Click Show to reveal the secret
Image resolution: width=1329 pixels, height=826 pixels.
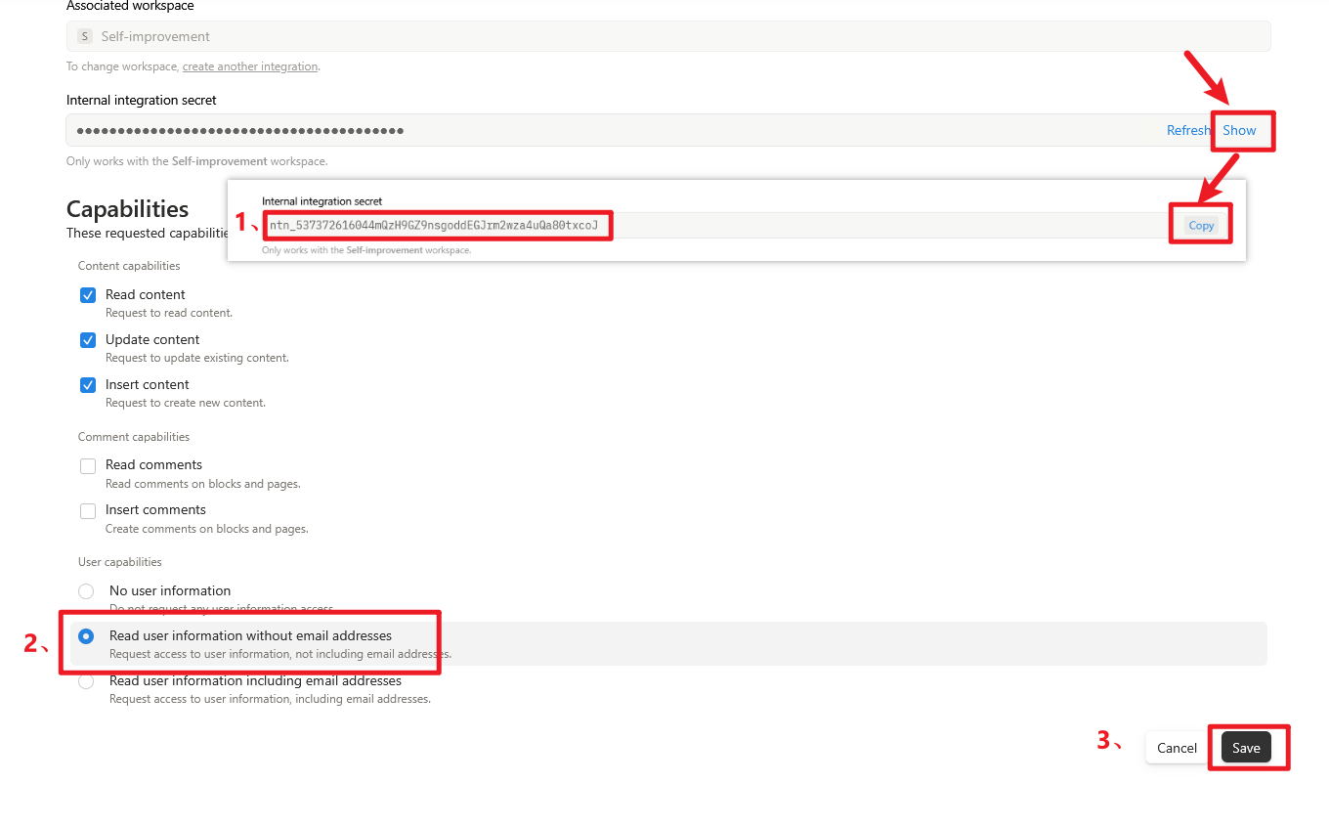click(x=1239, y=130)
